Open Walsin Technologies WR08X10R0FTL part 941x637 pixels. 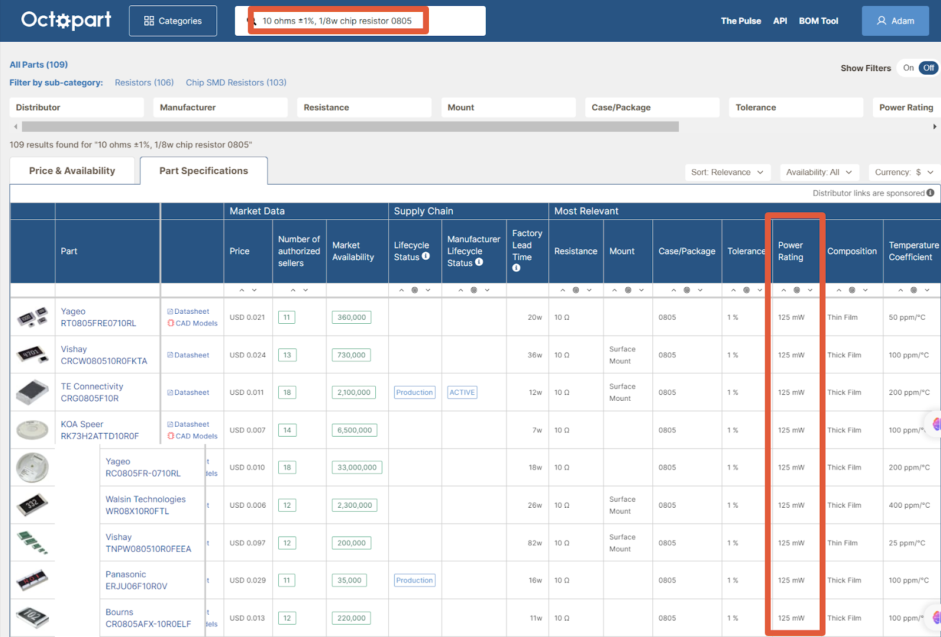(x=145, y=505)
